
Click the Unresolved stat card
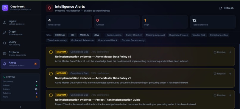pos(69,22)
